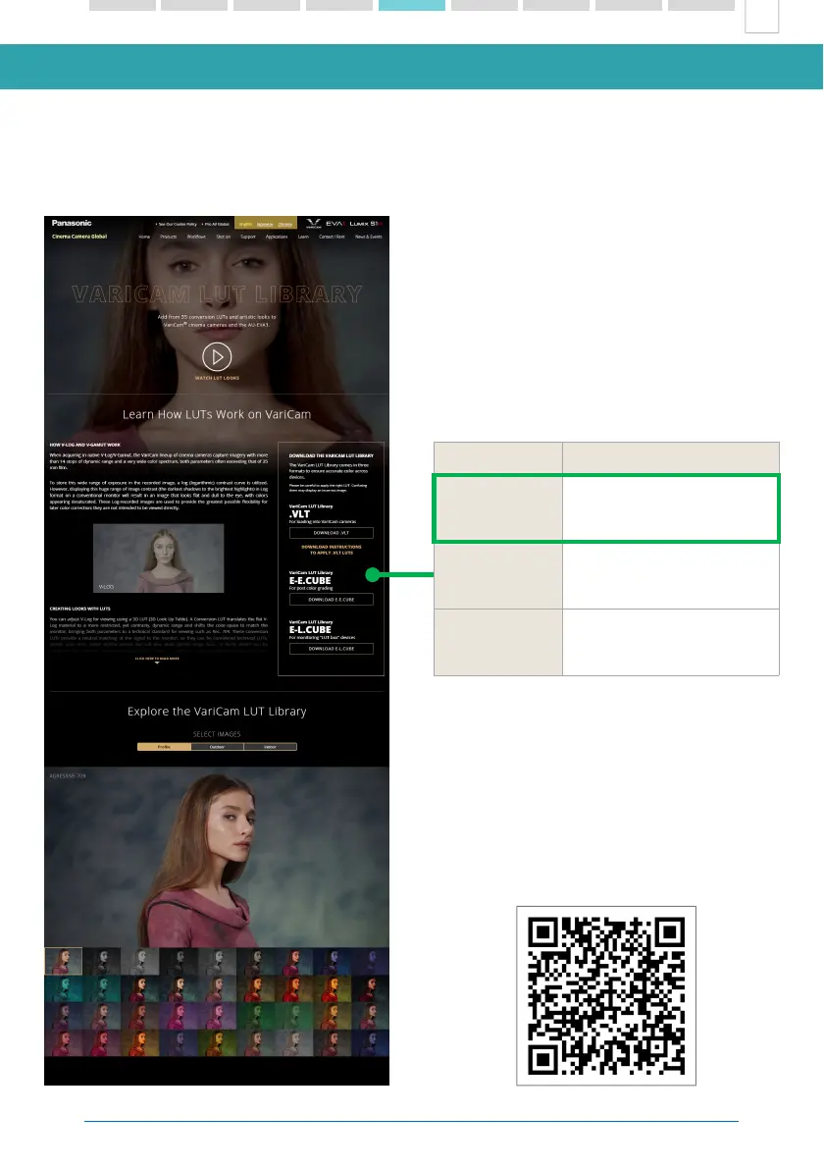This screenshot has height=1168, width=824.
Task: Open the Applications nav item
Action: tap(277, 237)
